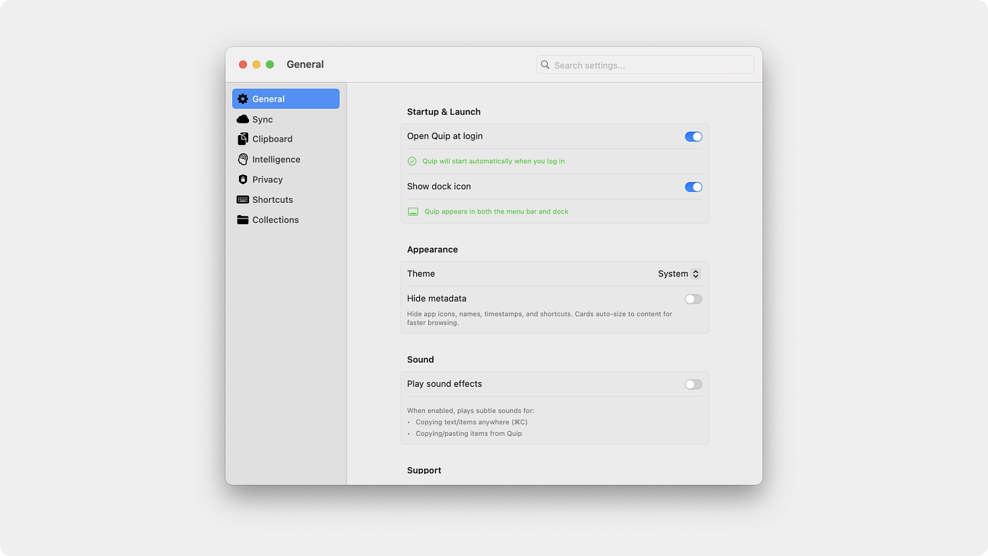Click the General gear icon in sidebar
Viewport: 988px width, 556px height.
243,99
